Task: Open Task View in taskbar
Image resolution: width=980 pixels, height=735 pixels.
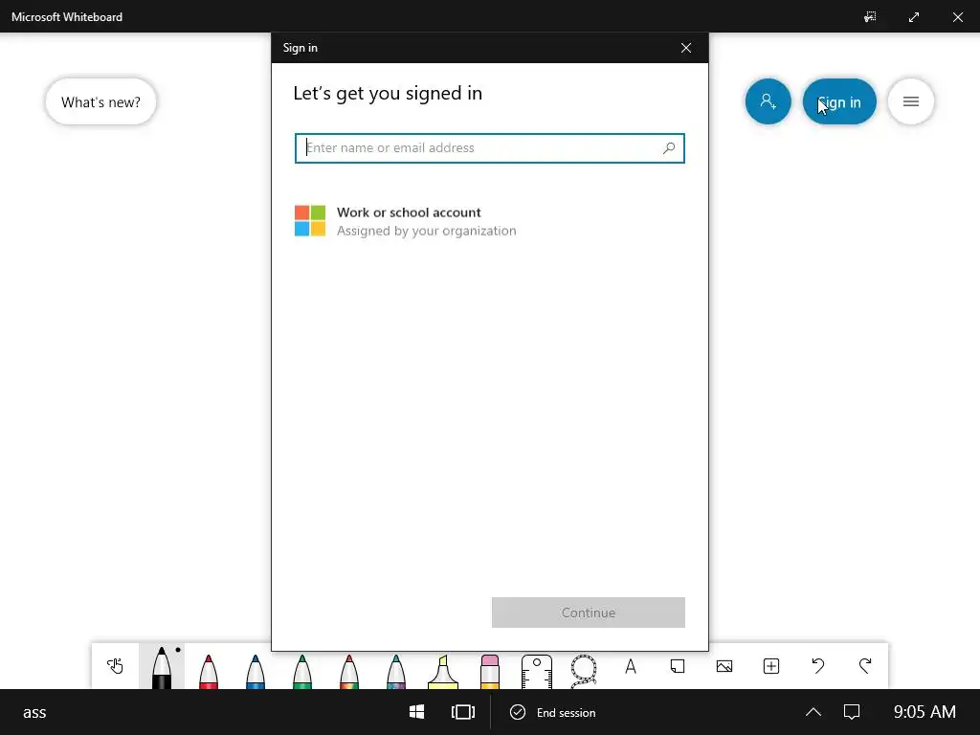Action: tap(463, 712)
